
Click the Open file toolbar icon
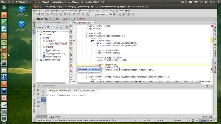tap(35, 14)
